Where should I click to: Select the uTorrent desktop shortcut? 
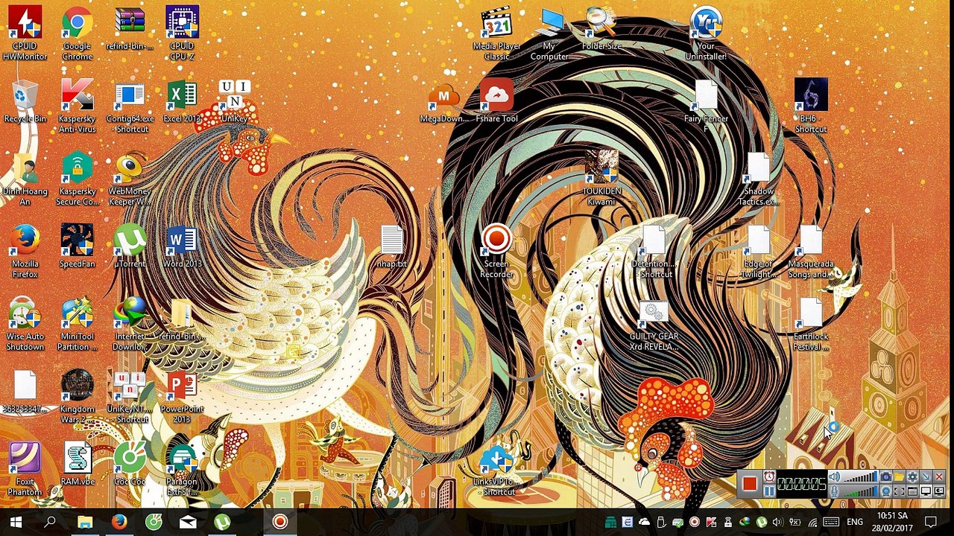[x=130, y=246]
